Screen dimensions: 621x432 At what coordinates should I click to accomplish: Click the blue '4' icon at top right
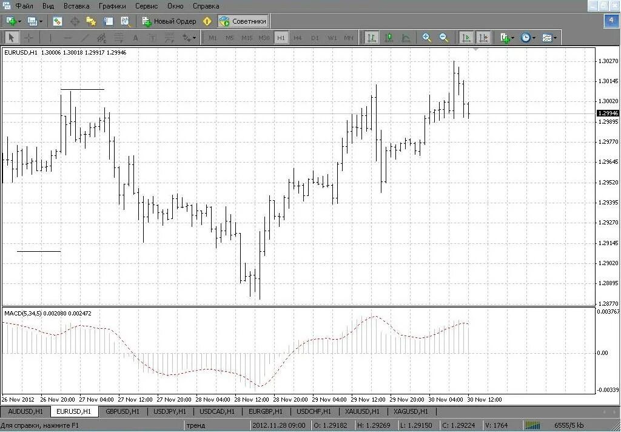point(611,21)
